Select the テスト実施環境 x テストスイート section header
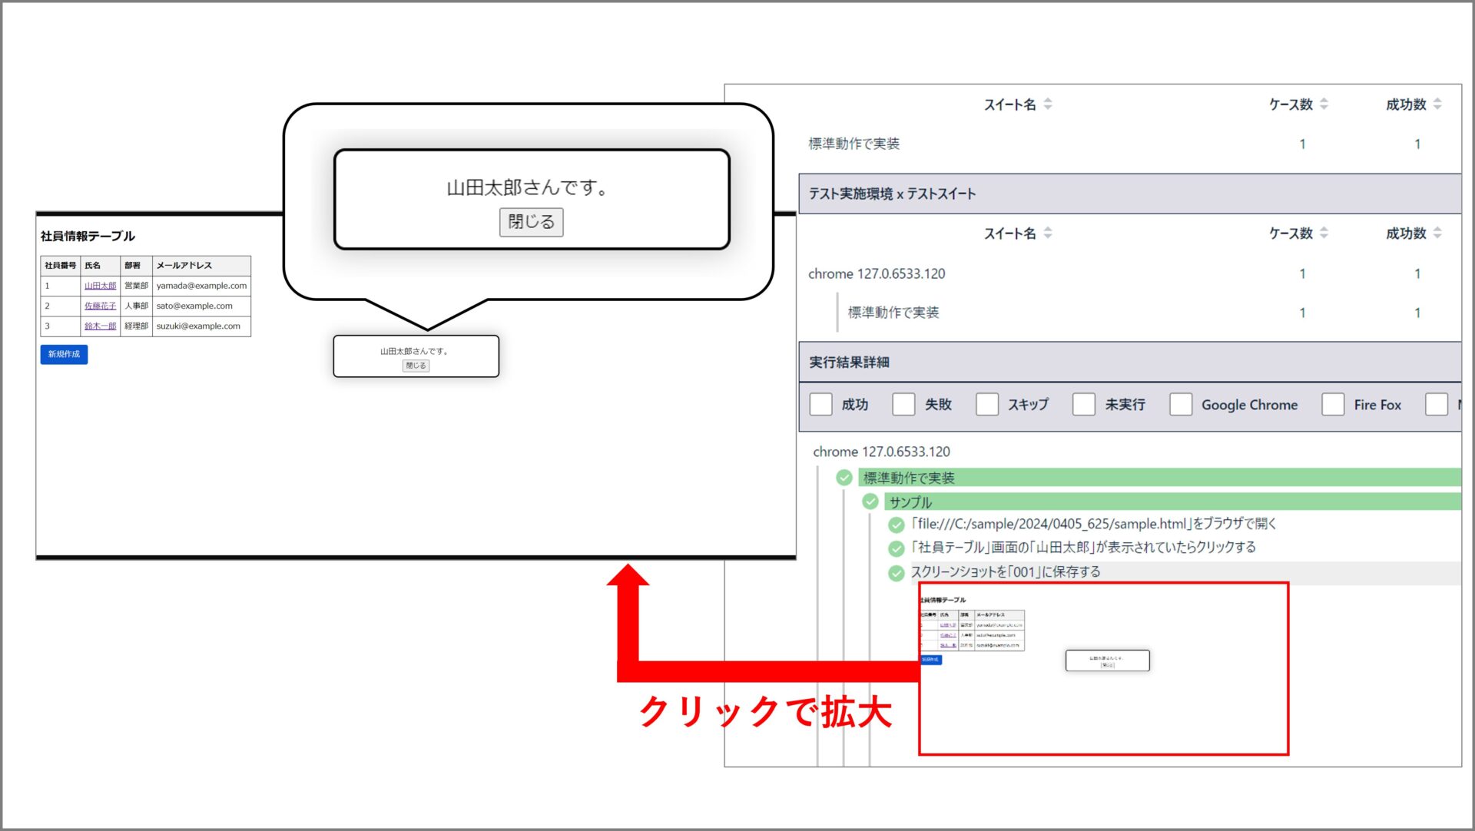The image size is (1475, 831). click(891, 194)
